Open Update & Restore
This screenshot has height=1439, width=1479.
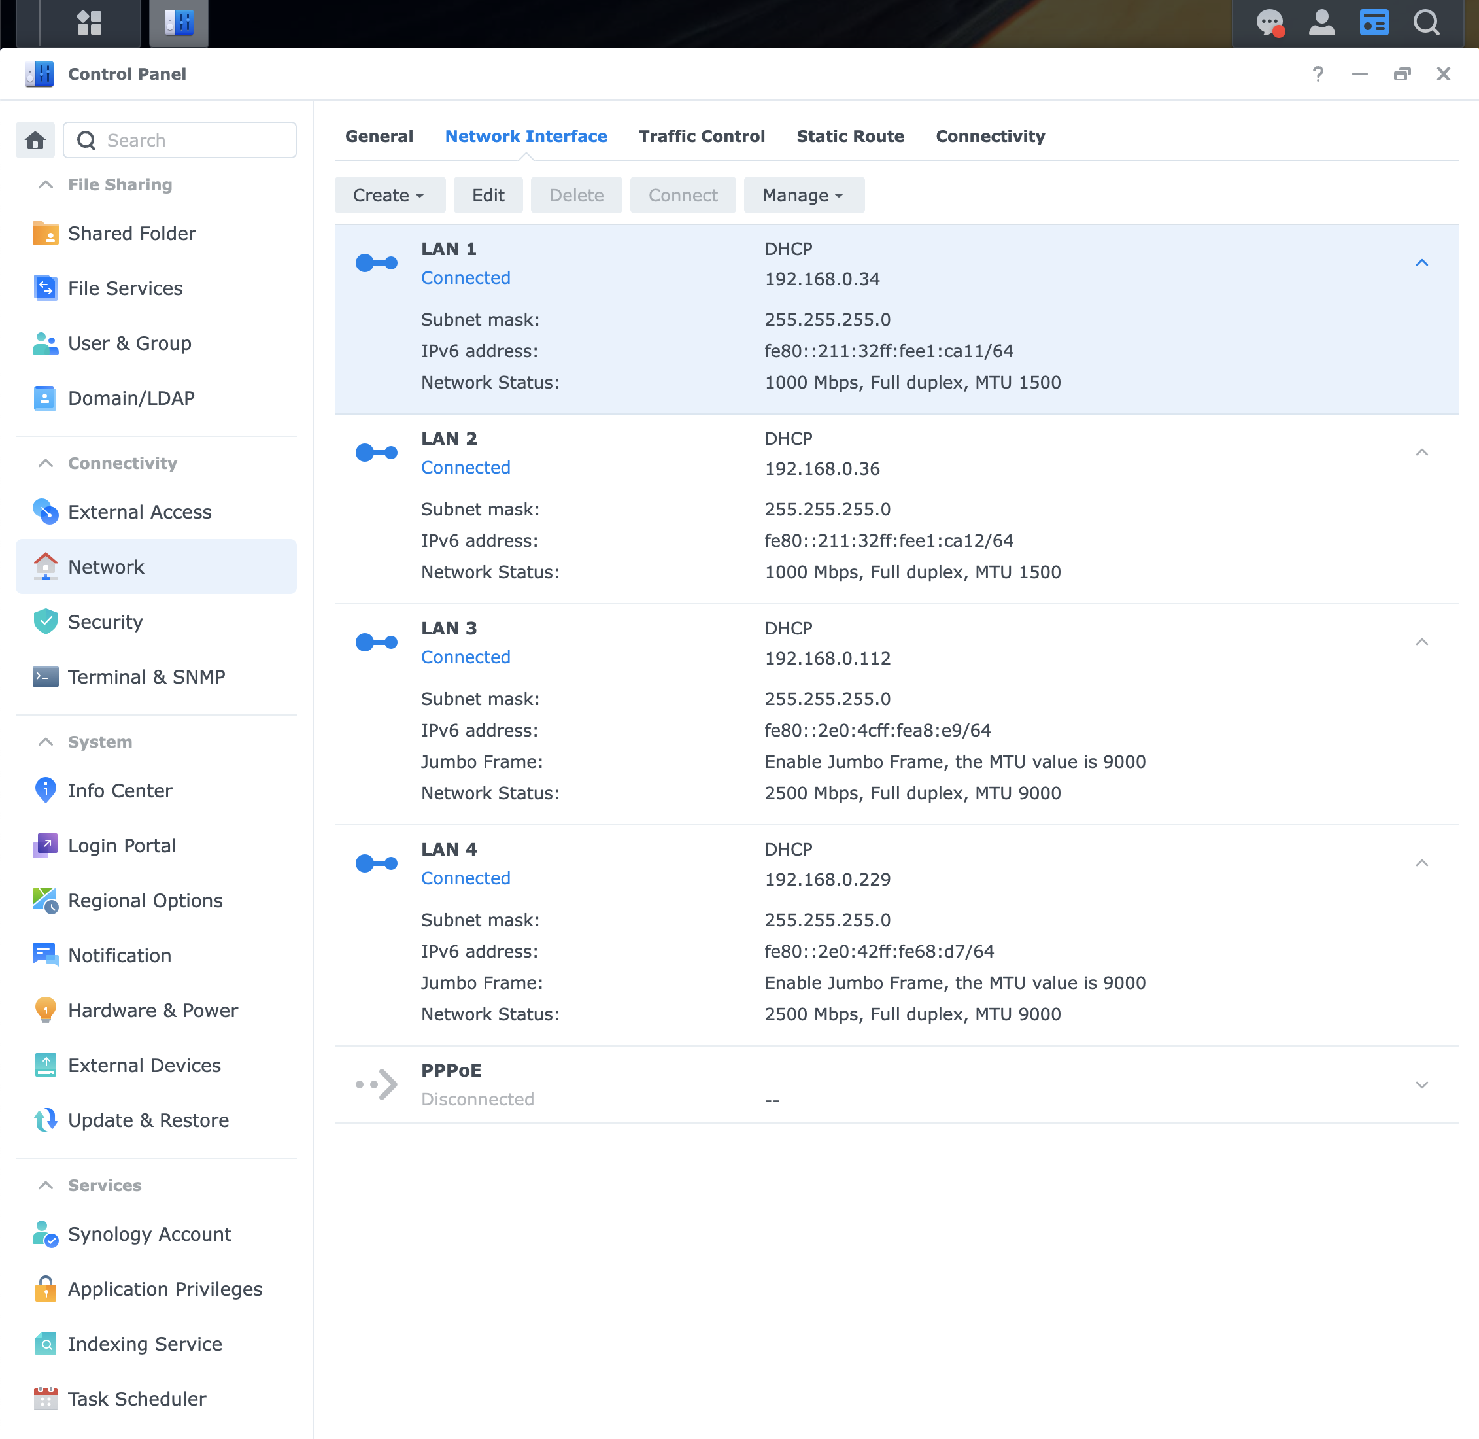(x=156, y=1121)
